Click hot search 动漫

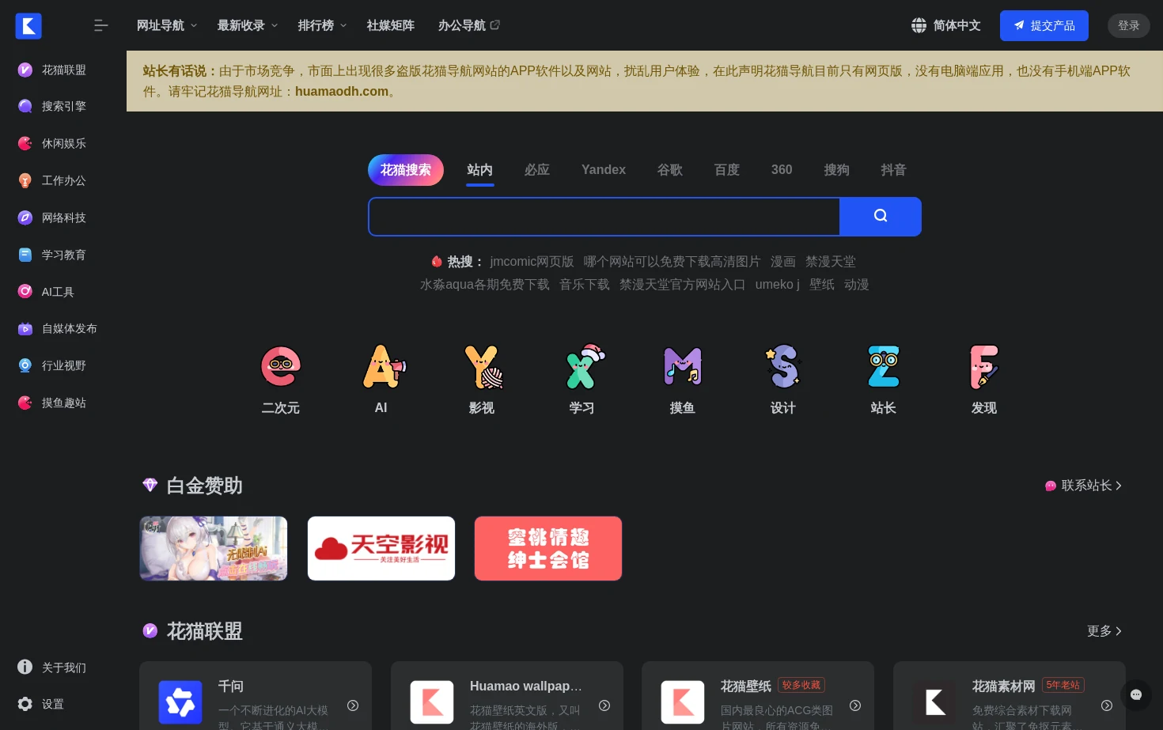click(857, 285)
